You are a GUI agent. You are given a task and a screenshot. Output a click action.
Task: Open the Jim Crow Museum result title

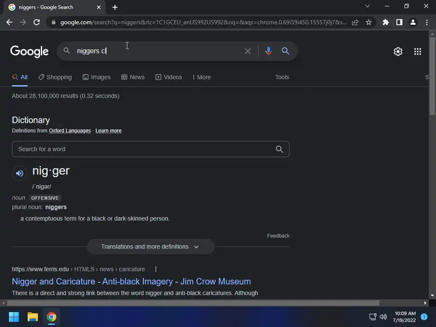pos(131,281)
